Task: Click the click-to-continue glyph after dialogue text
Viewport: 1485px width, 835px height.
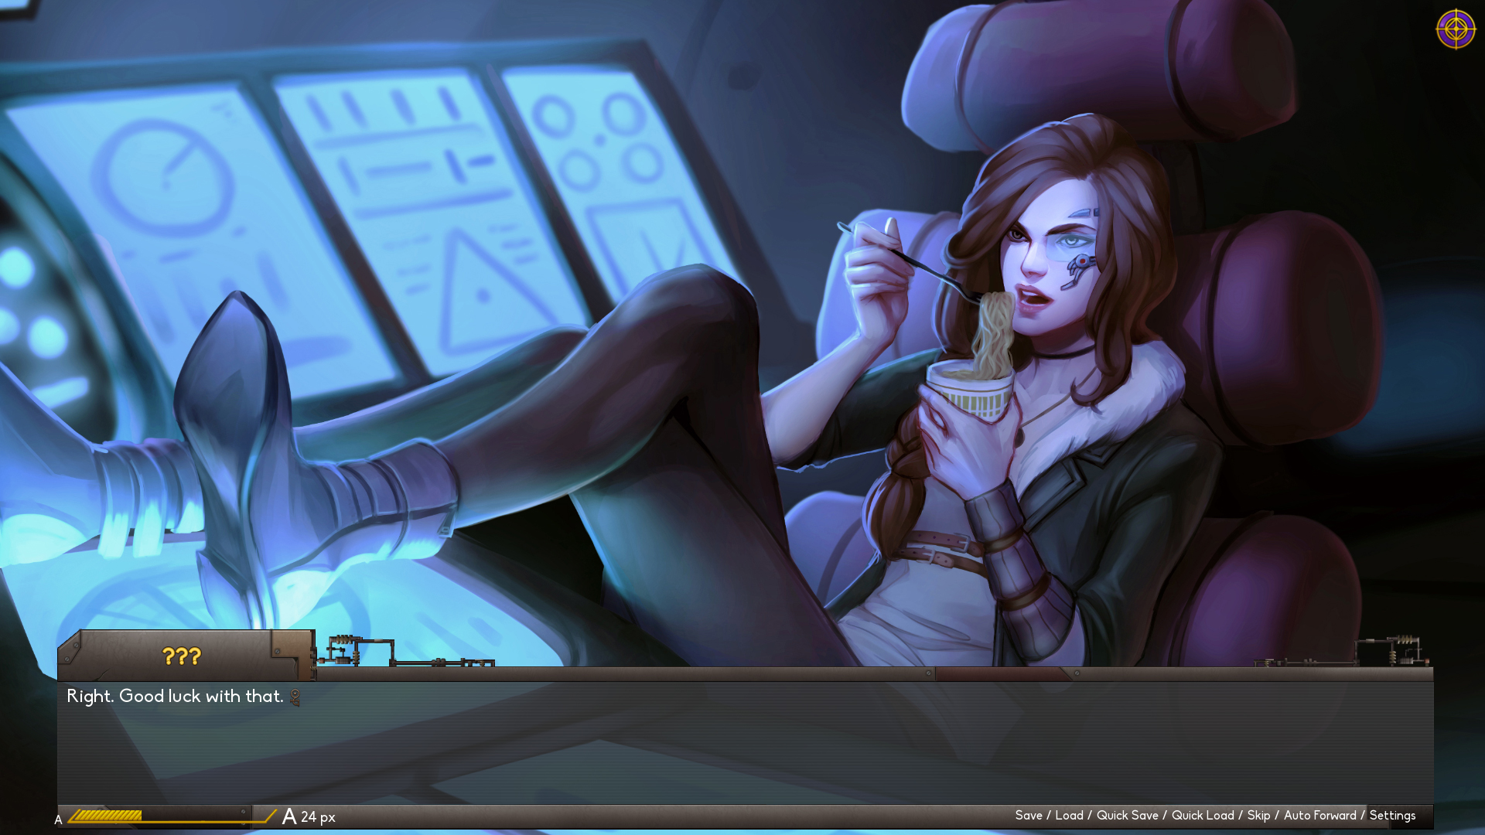Action: point(295,697)
